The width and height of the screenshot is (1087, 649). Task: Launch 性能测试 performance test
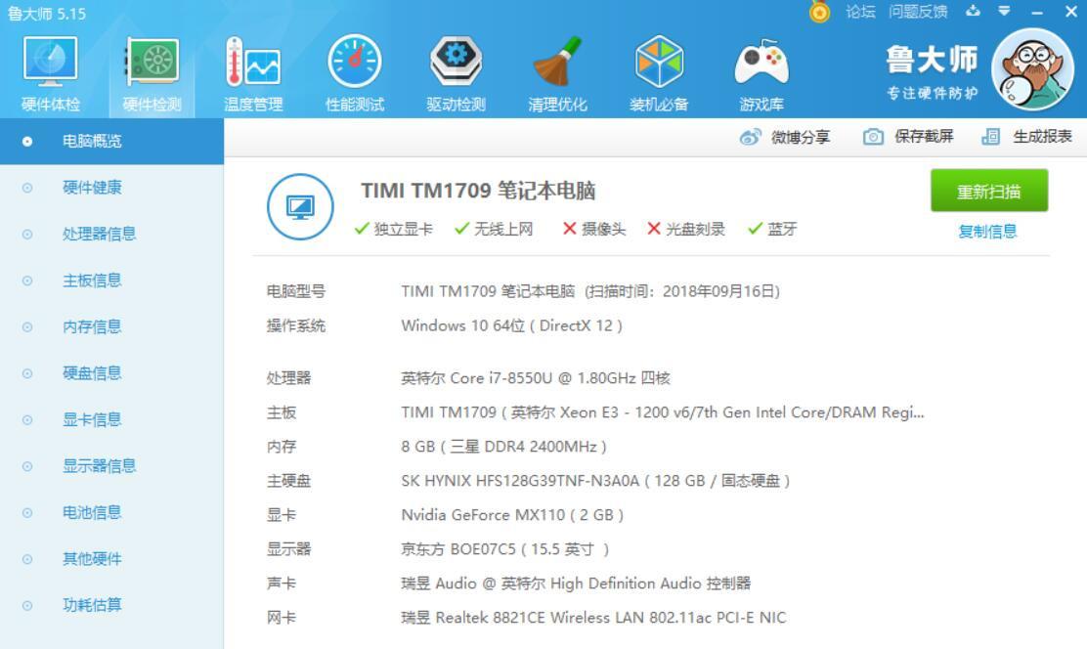pos(354,74)
